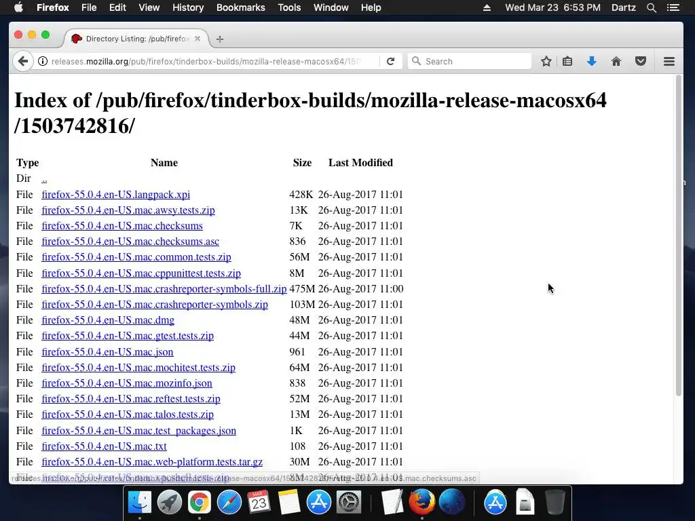
Task: Open Notes from dock
Action: tap(288, 502)
